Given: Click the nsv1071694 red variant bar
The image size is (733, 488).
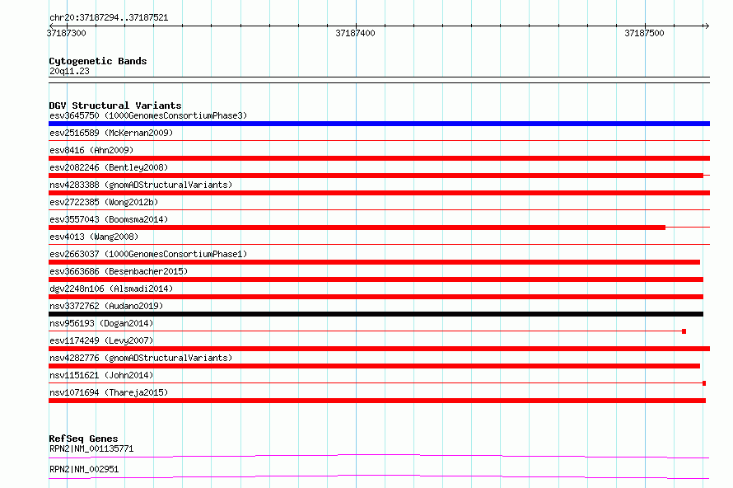Looking at the screenshot, I should 377,401.
